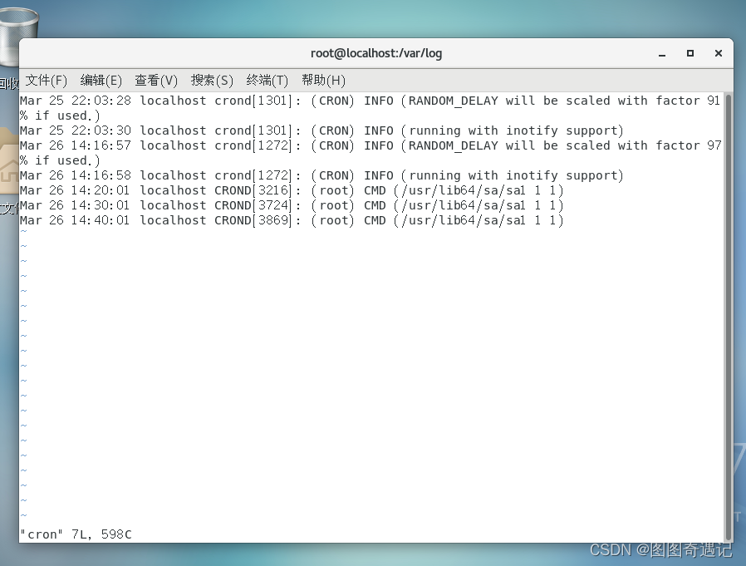Click the text 'factor 97'
Image resolution: width=746 pixels, height=566 pixels.
[x=688, y=145]
